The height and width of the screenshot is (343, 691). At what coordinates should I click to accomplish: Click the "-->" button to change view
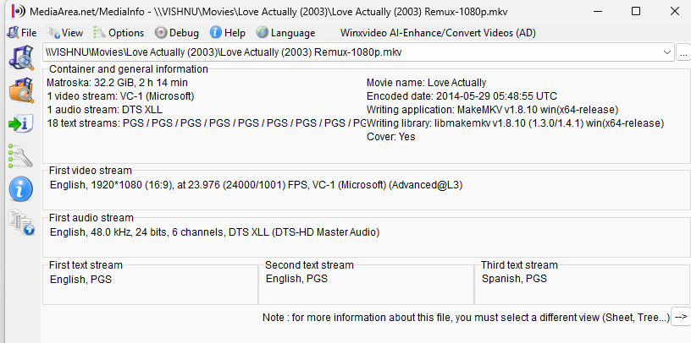(x=681, y=317)
